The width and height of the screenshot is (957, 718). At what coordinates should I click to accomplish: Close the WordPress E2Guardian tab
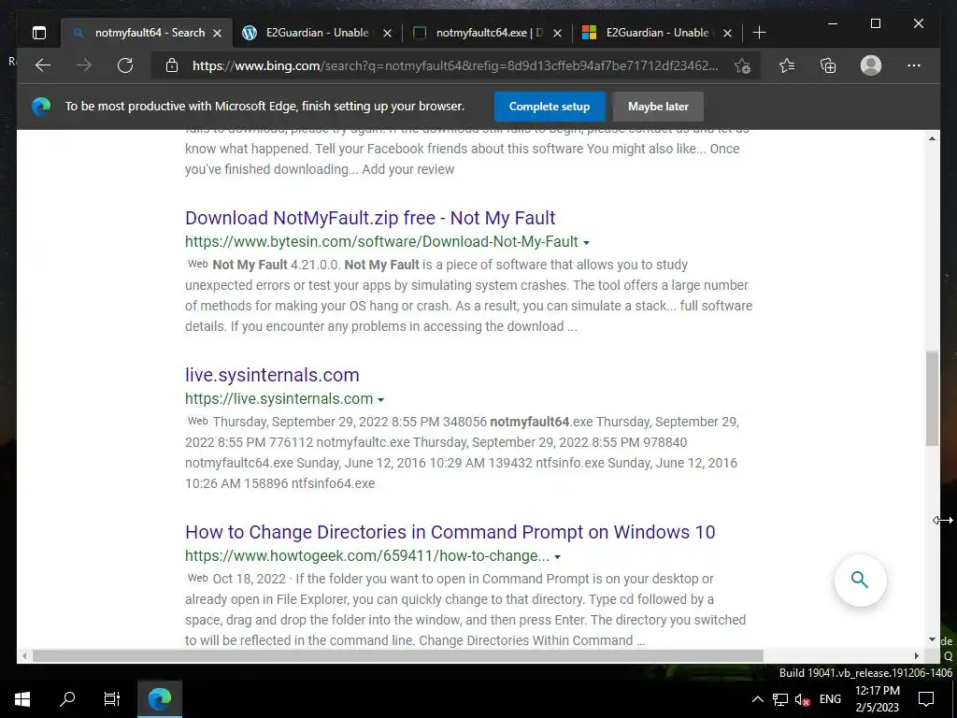pos(387,34)
